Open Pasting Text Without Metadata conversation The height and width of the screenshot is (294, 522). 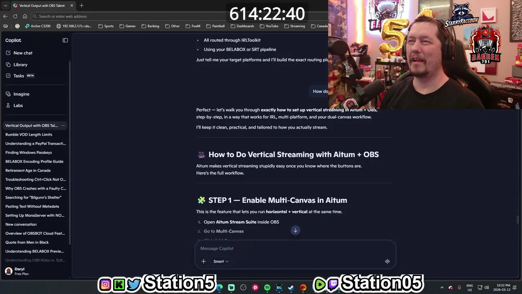(32, 206)
